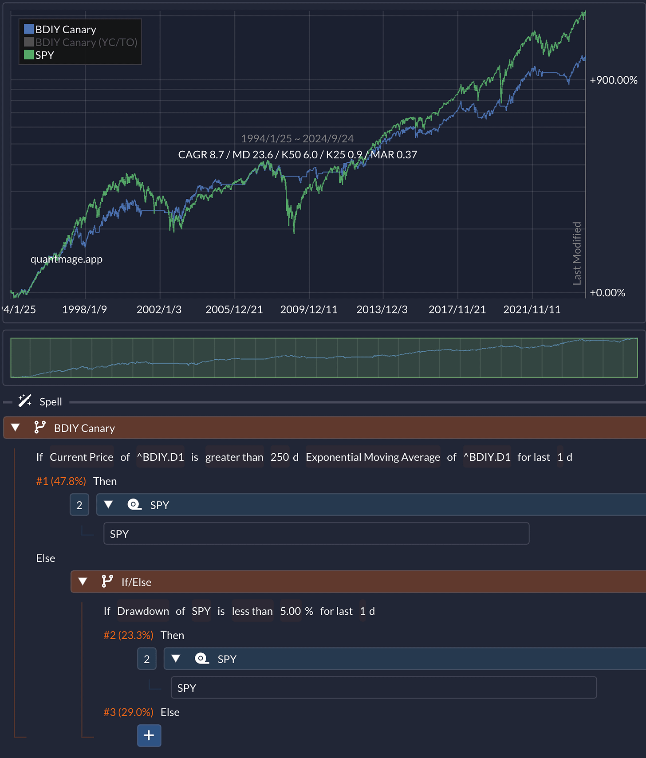Viewport: 646px width, 758px height.
Task: Add a block with the plus button
Action: click(149, 735)
